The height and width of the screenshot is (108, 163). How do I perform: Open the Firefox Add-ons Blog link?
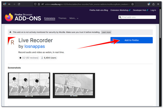99,10
